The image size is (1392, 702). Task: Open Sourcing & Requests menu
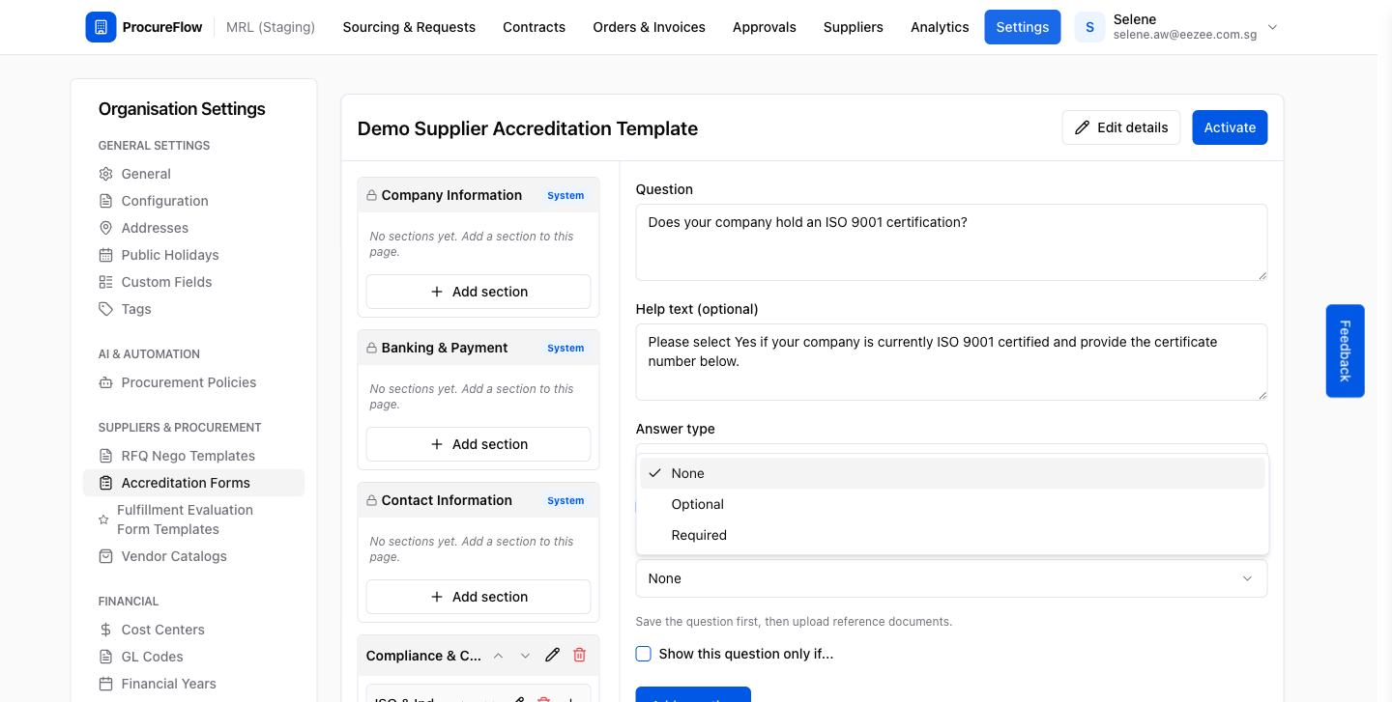pyautogui.click(x=409, y=27)
